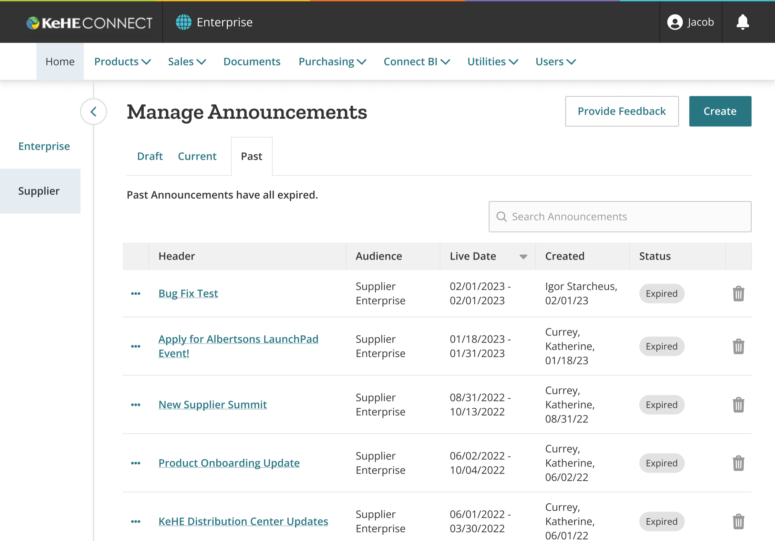Expand the Connect BI menu
775x541 pixels.
click(x=417, y=61)
